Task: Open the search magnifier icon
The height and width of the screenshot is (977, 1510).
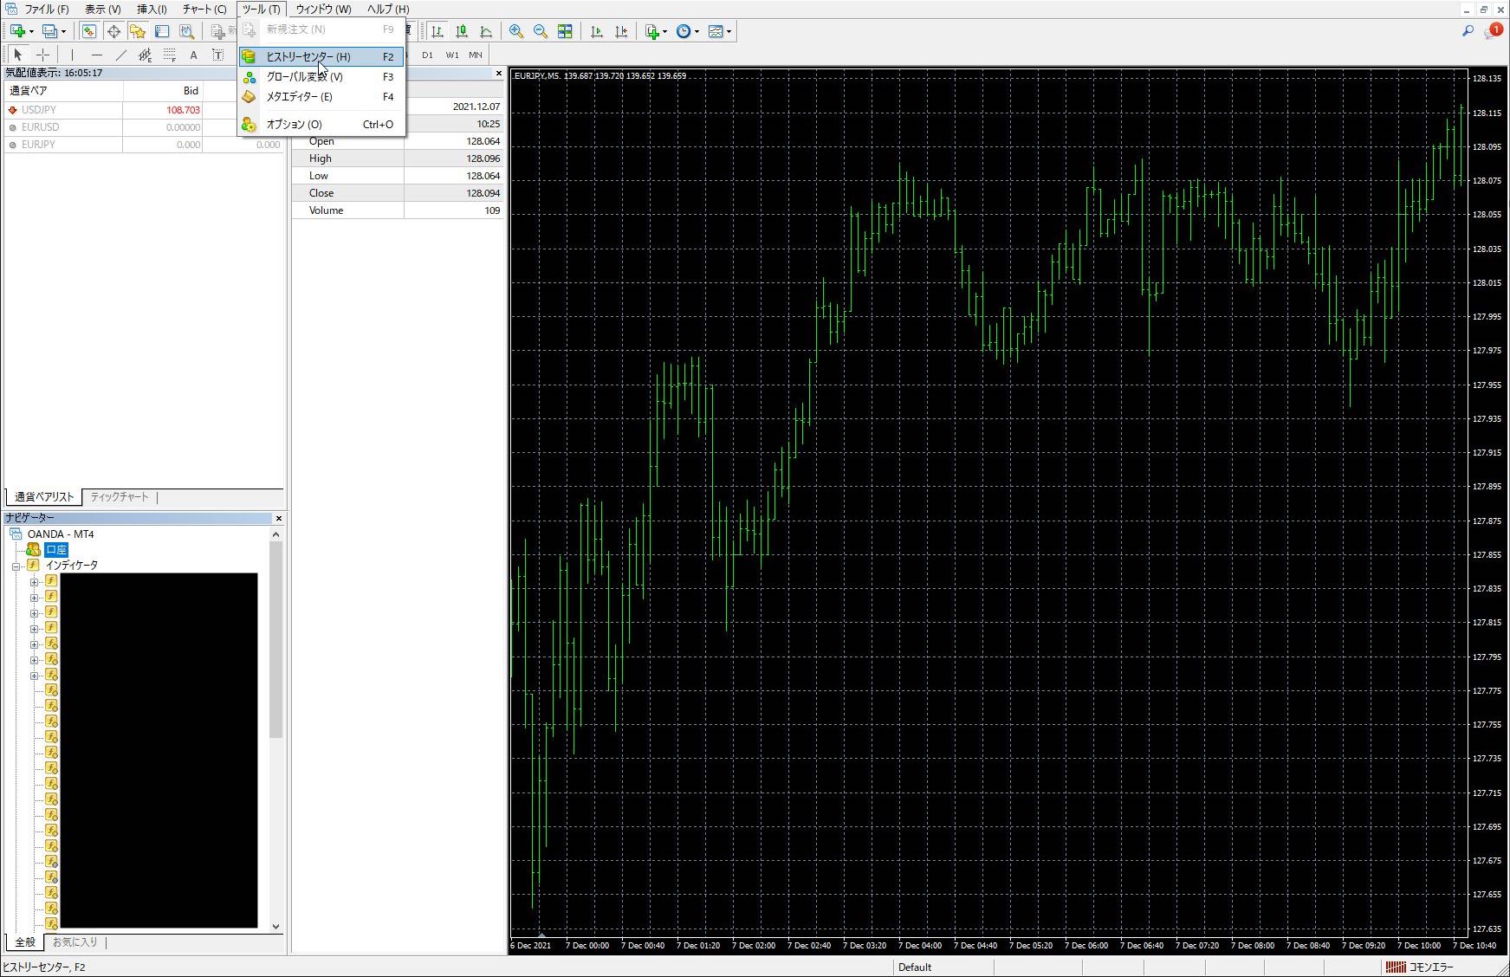Action: coord(1468,31)
